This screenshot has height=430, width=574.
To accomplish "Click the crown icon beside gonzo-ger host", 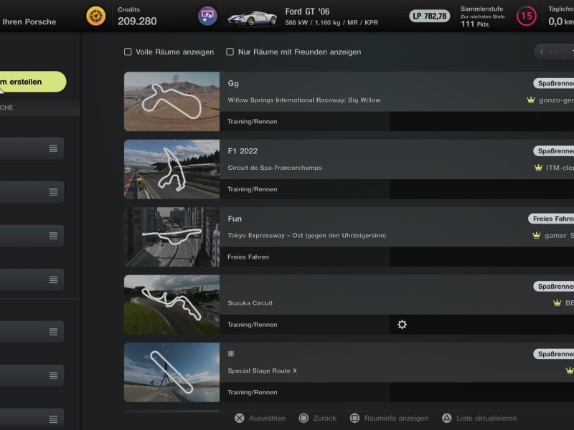I will tap(531, 100).
